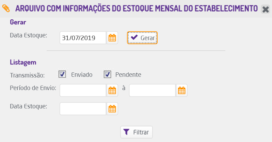Click the Filtrar button with the funnel
Viewport: 272px width, 142px height.
[x=137, y=131]
